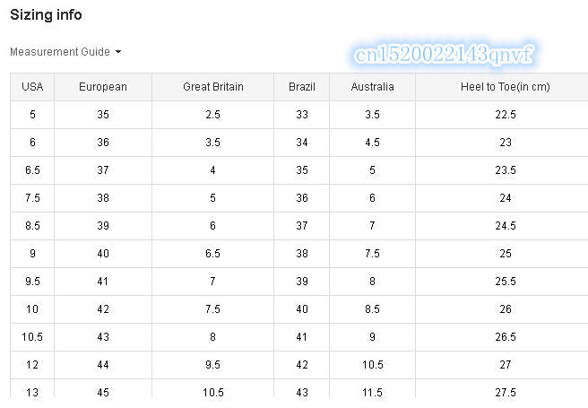
Task: Click Brazil size 33 cell
Action: [302, 115]
